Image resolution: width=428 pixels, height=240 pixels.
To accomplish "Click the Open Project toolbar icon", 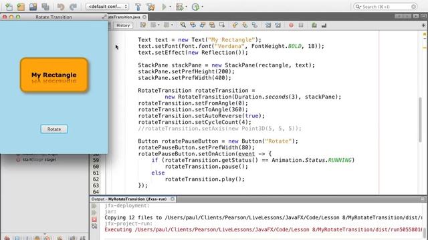I will pos(33,7).
